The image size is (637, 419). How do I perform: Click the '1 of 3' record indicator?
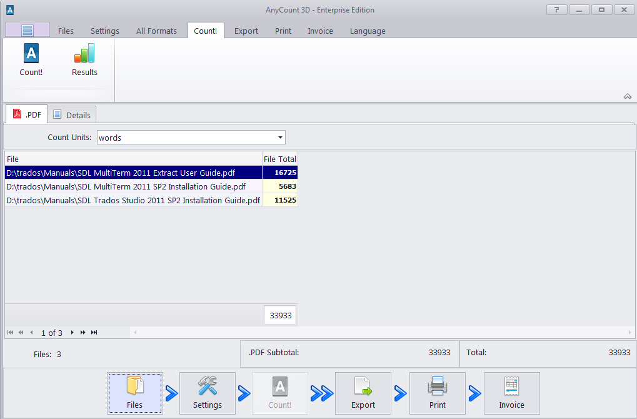click(52, 333)
